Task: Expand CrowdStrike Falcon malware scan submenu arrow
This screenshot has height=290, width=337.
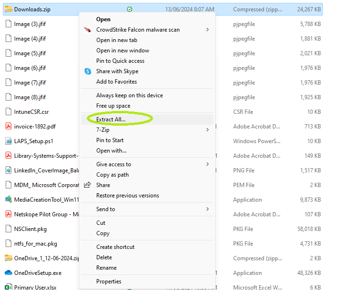Action: (x=207, y=29)
